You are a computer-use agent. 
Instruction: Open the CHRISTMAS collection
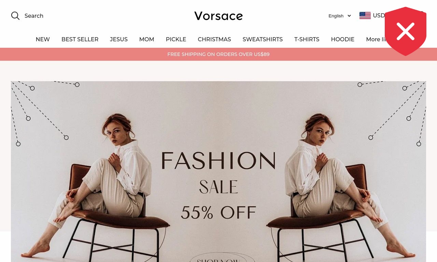[214, 39]
